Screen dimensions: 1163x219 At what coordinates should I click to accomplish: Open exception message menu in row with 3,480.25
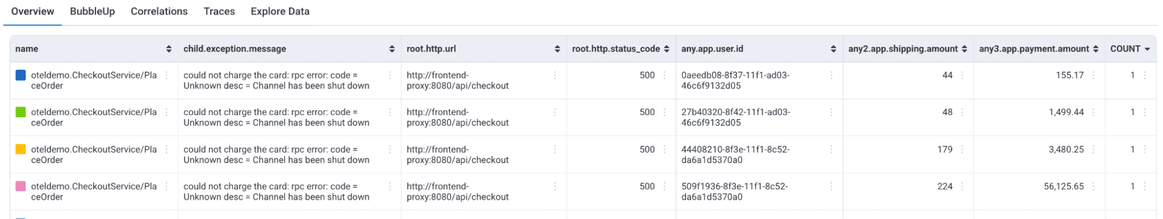click(x=390, y=150)
